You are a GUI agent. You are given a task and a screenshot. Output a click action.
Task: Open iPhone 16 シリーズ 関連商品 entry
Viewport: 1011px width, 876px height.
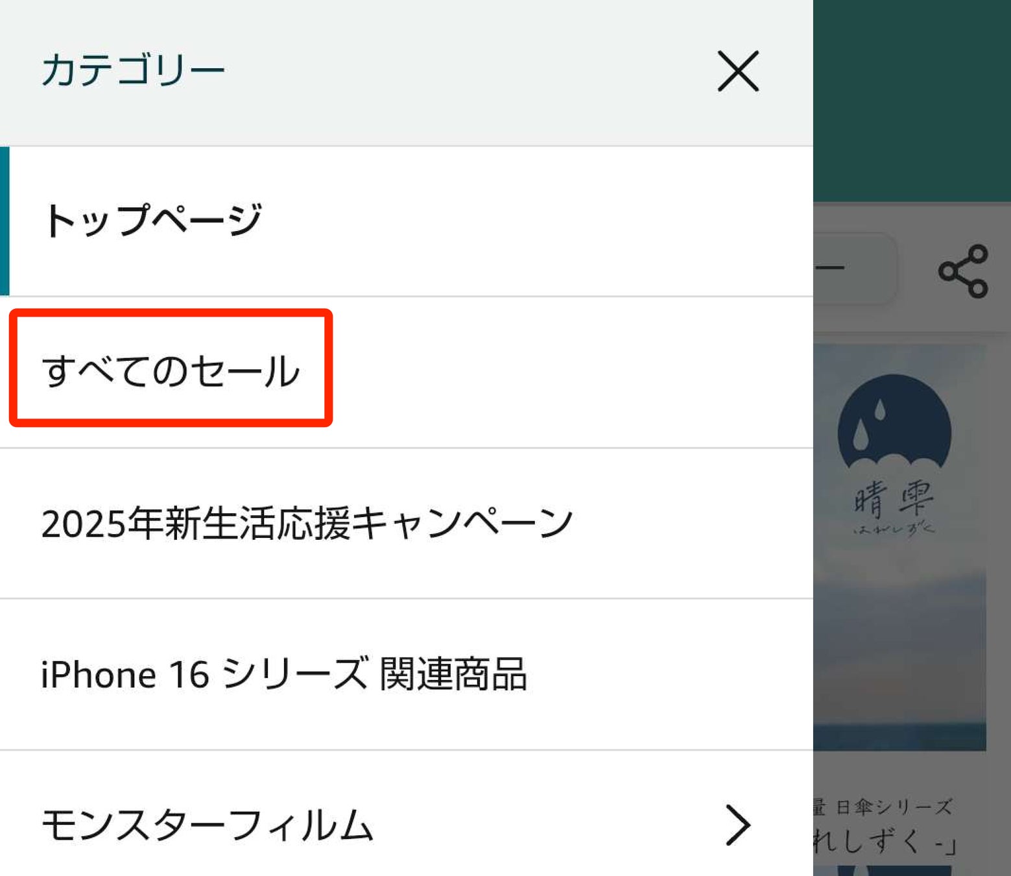click(407, 674)
